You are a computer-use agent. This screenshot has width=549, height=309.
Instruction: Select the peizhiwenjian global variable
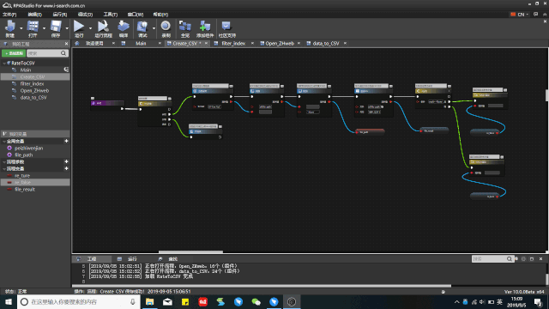[28, 148]
